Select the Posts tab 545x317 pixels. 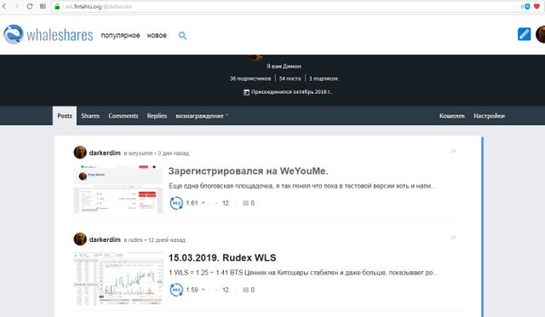pyautogui.click(x=65, y=116)
